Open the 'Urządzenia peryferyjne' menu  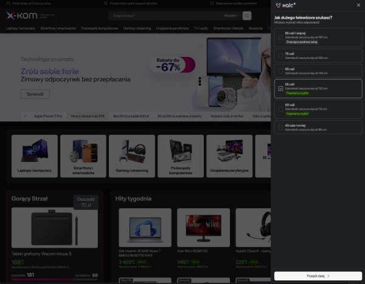point(172,29)
